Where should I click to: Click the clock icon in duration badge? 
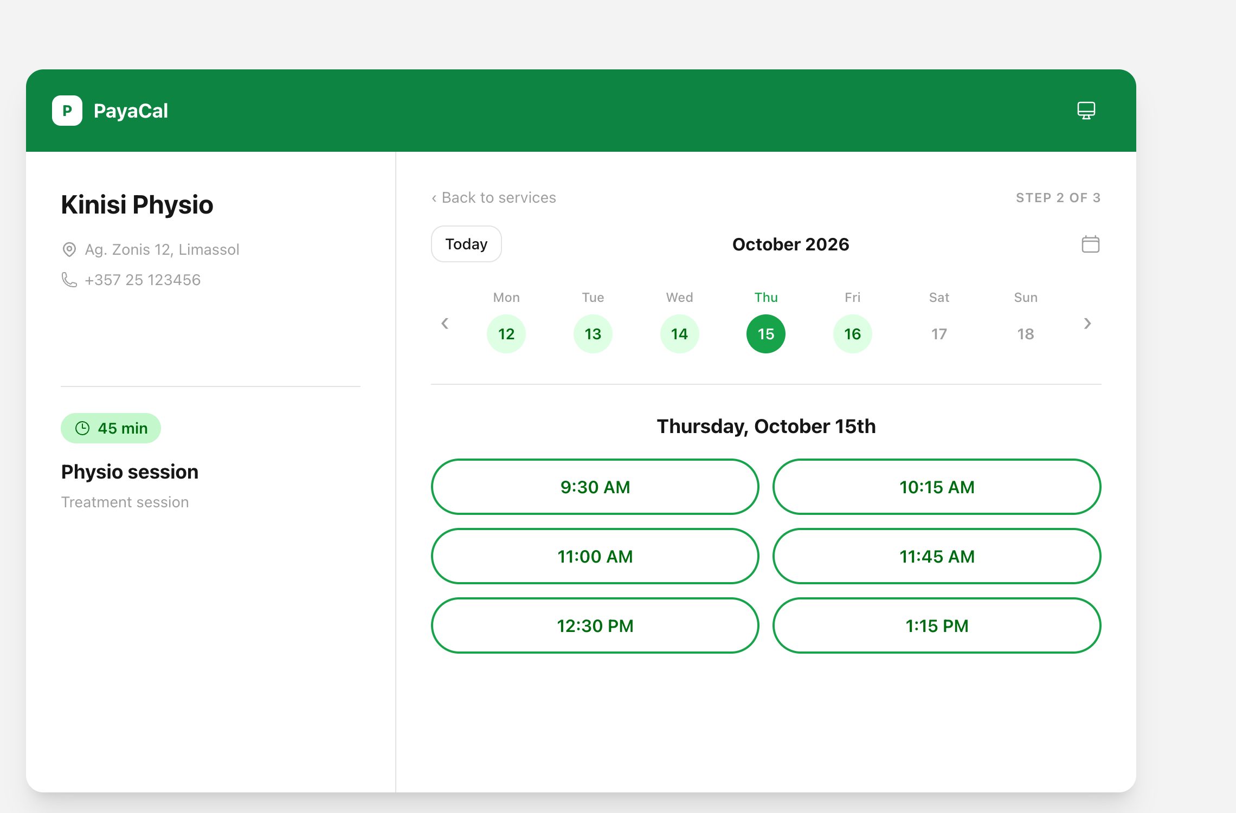coord(82,428)
